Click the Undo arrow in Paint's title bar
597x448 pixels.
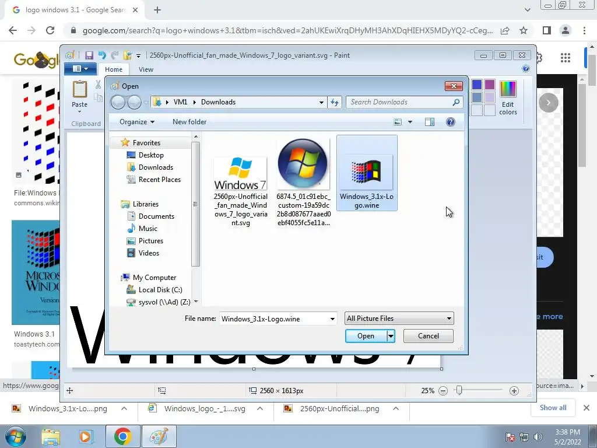tap(101, 55)
